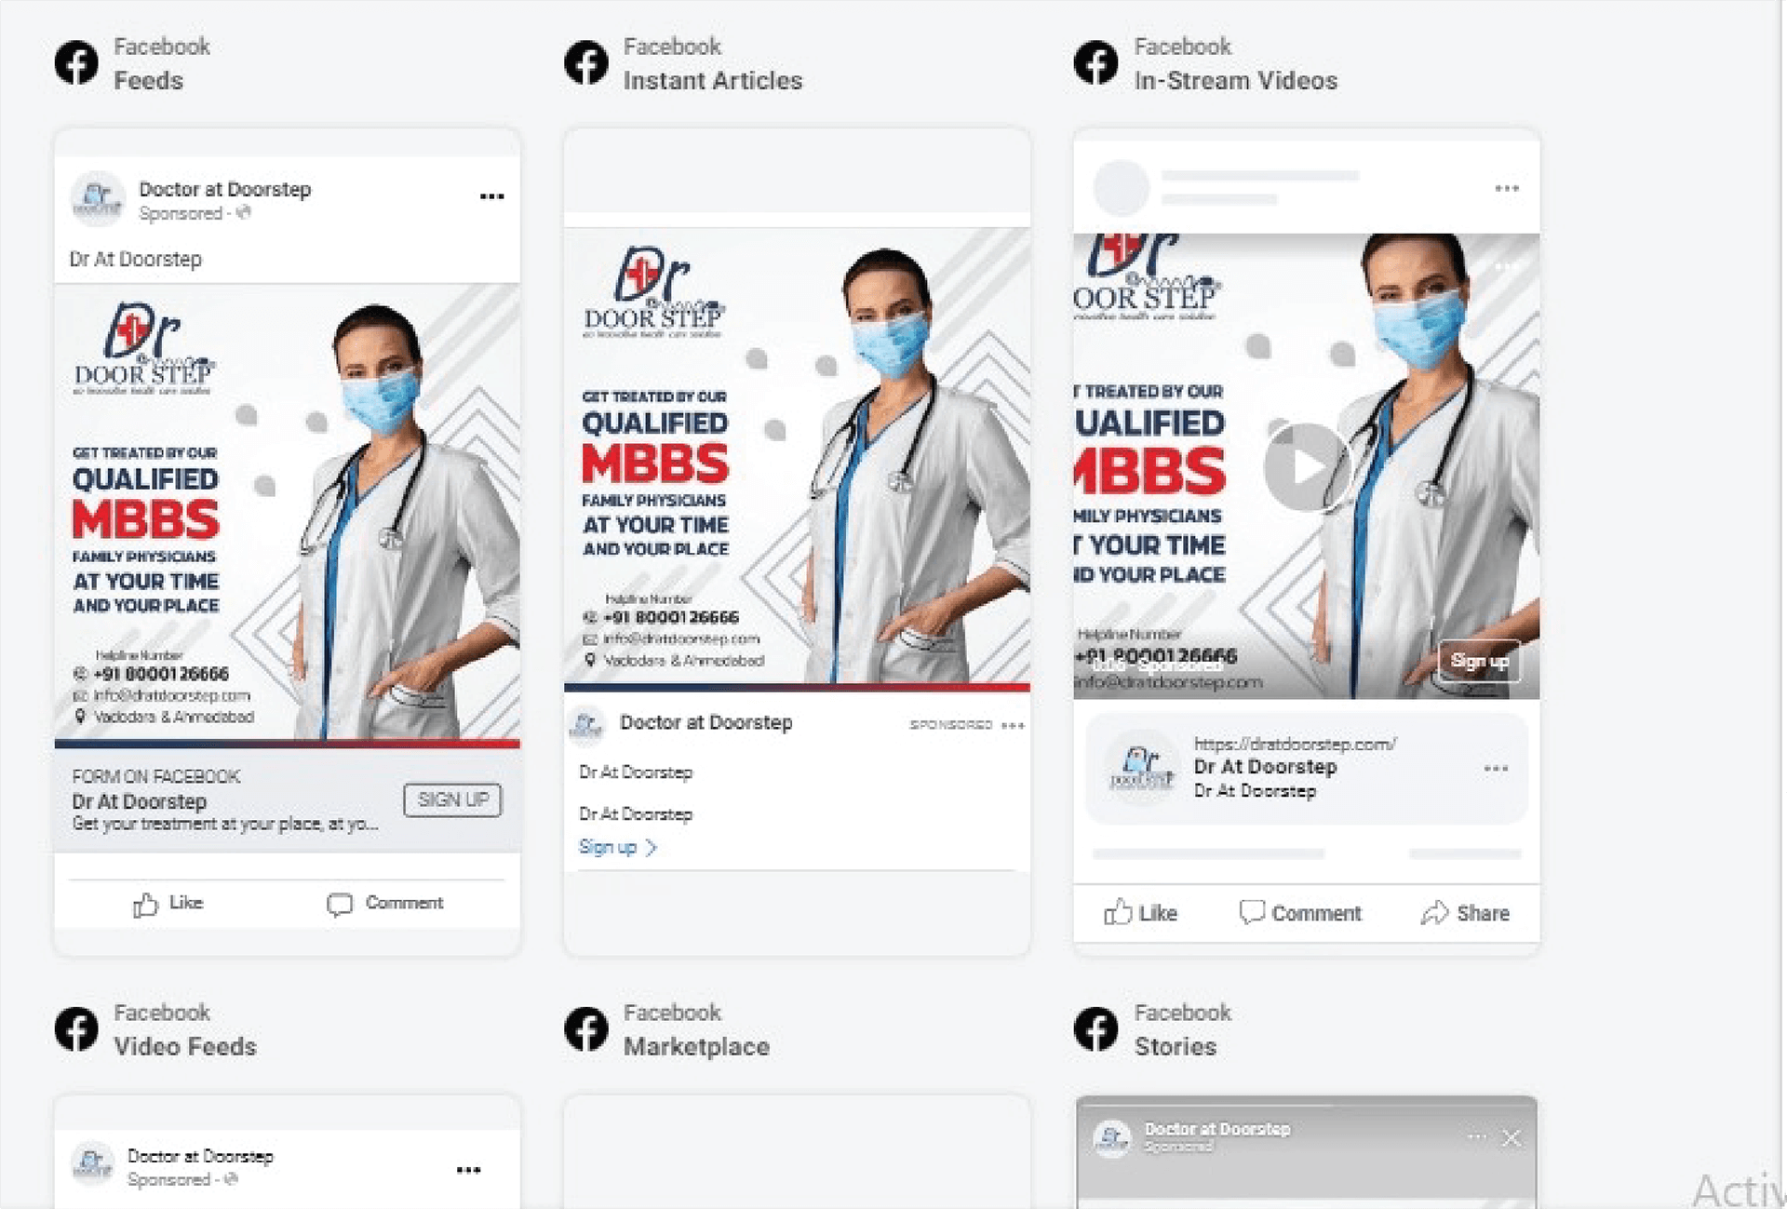This screenshot has width=1787, height=1209.
Task: Click the Facebook logo beside Feeds
Action: pos(76,63)
